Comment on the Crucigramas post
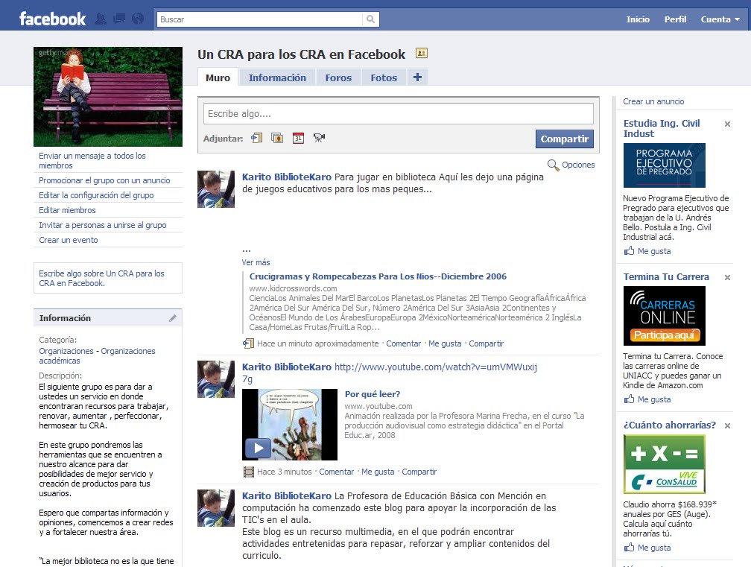 coord(403,343)
